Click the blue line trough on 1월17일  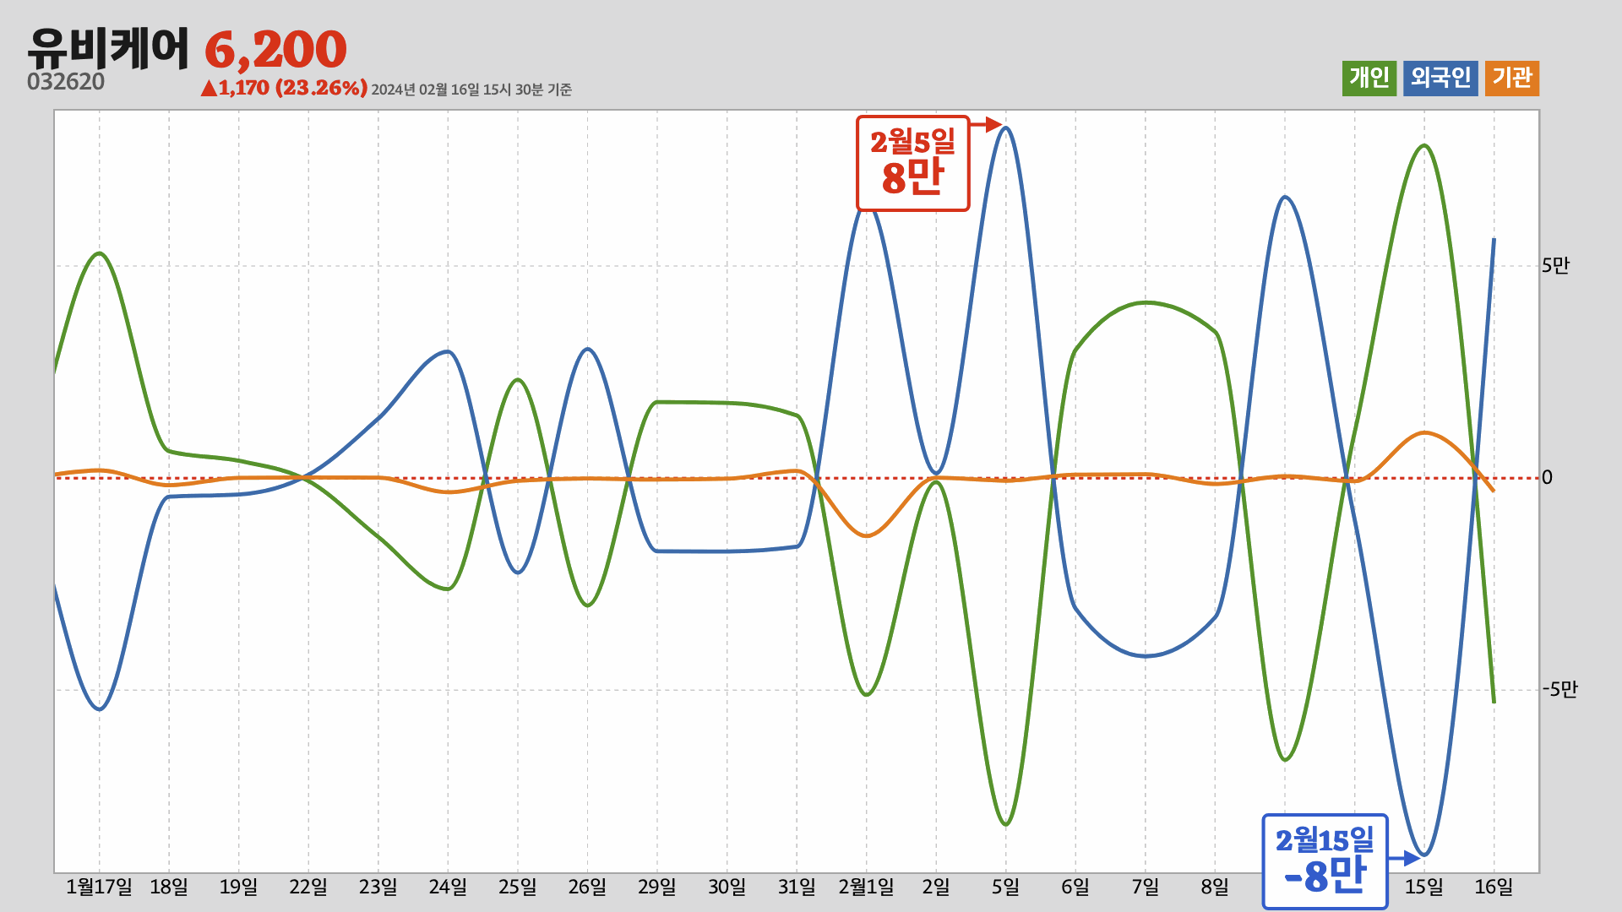tap(100, 708)
